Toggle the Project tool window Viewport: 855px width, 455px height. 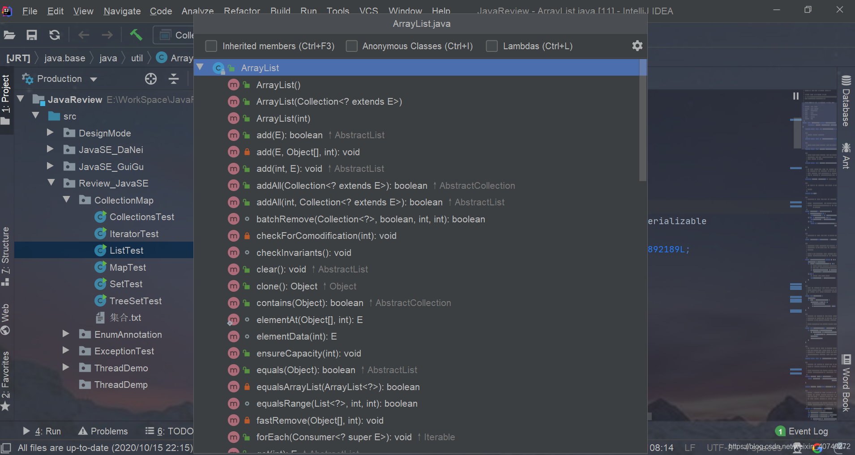(5, 100)
